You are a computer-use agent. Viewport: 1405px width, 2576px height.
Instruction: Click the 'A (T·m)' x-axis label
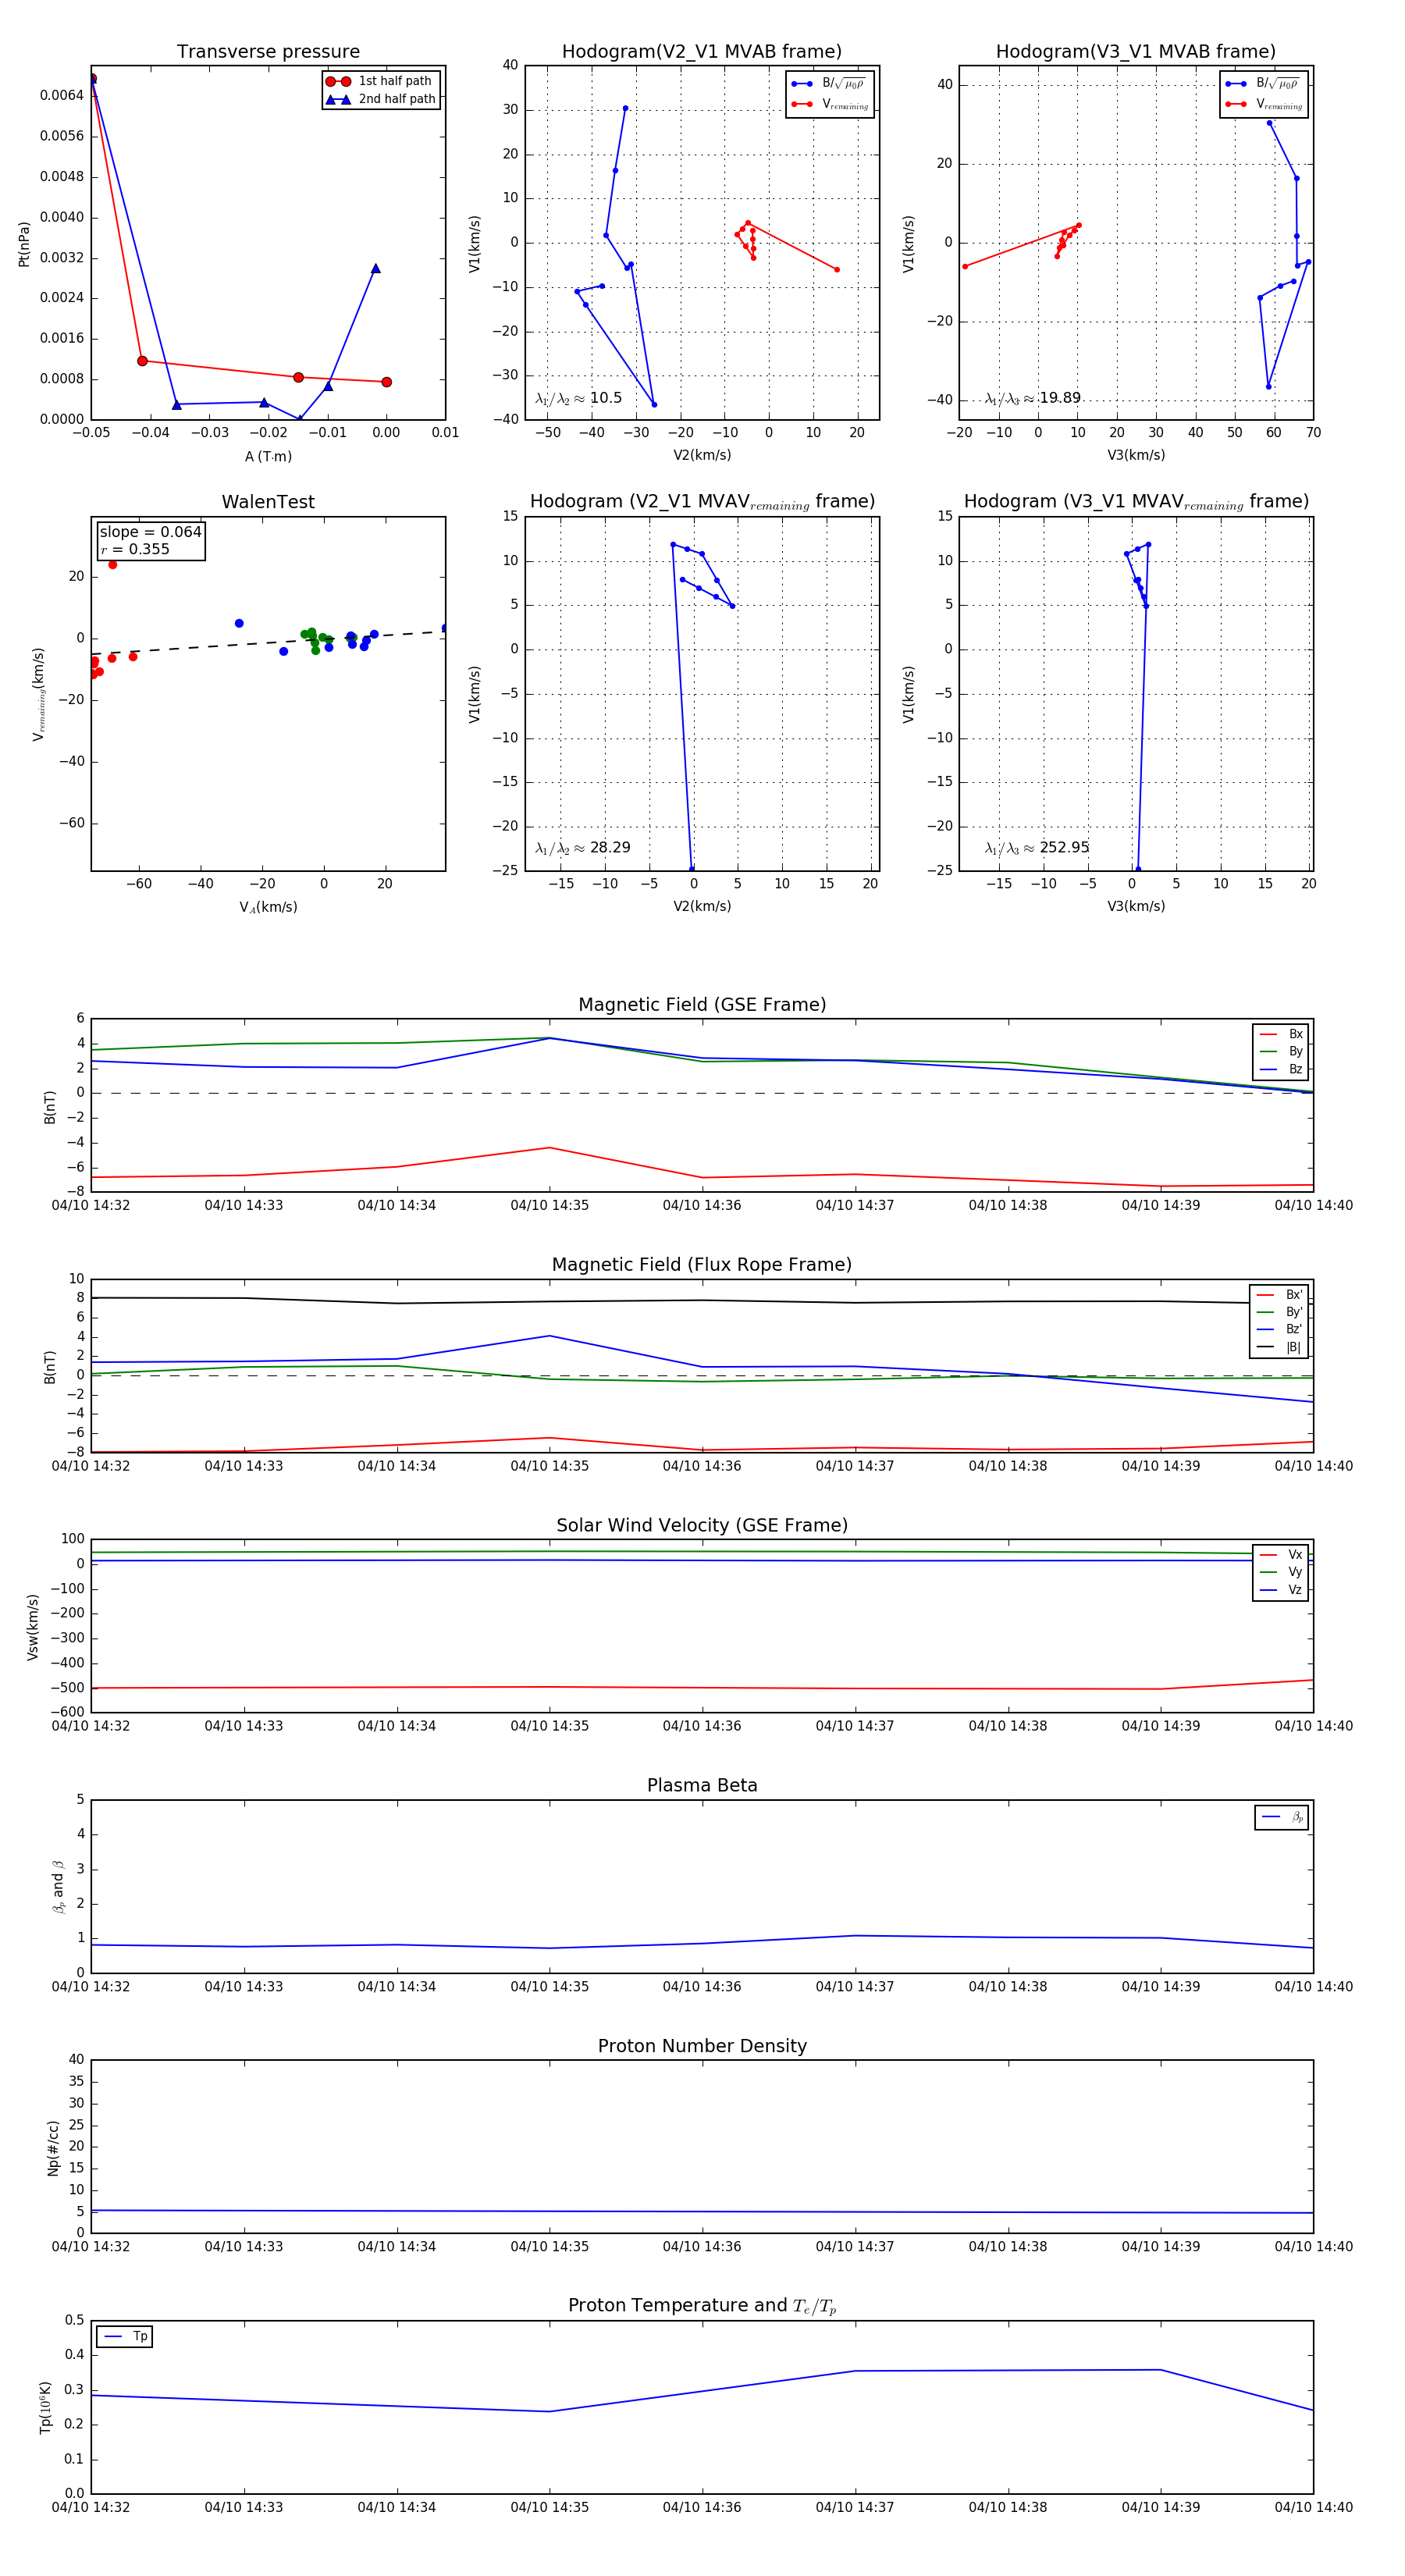click(x=268, y=456)
